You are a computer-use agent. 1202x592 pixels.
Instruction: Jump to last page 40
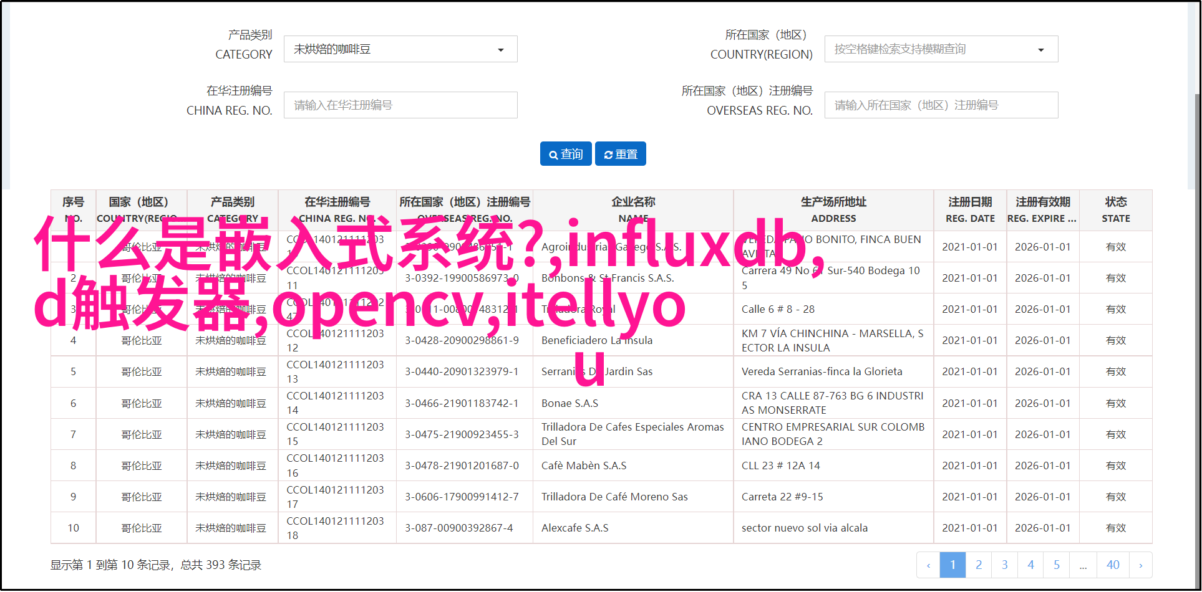click(x=1113, y=565)
